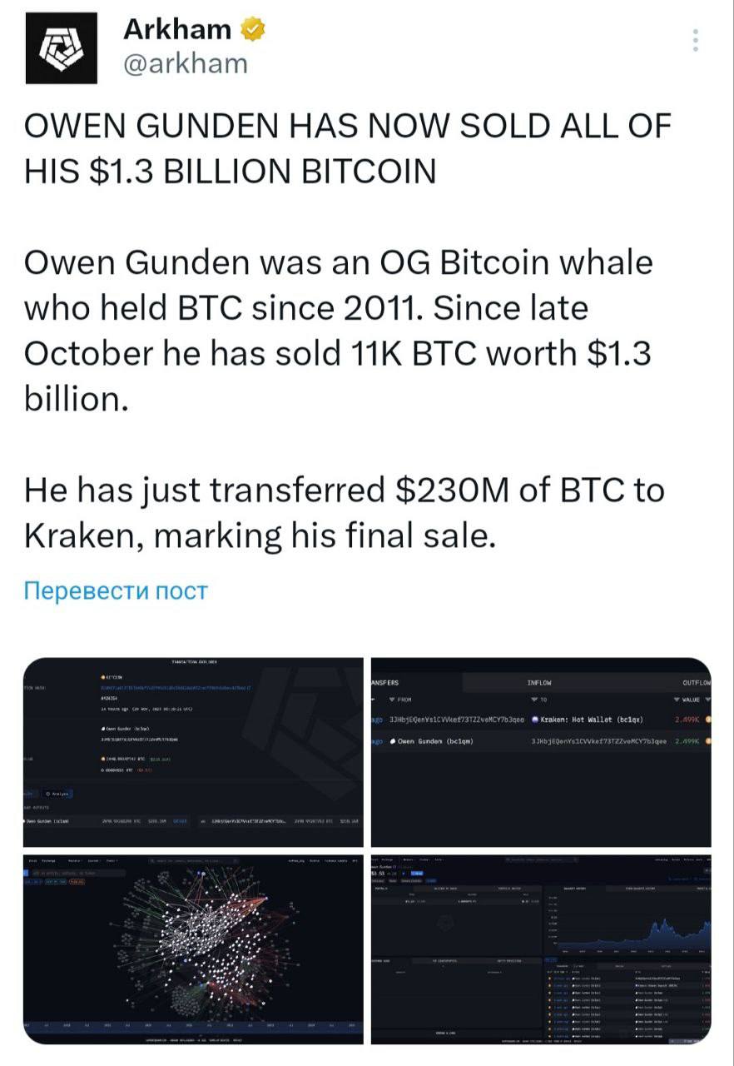
Task: Click the gold verified badge
Action: point(253,29)
